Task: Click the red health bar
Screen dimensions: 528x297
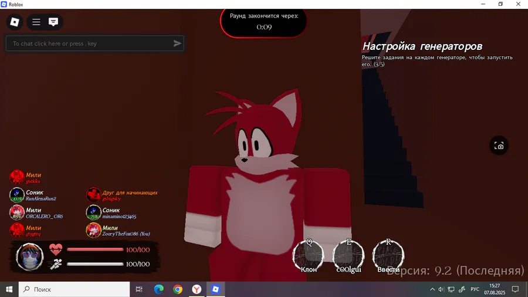Action: 95,249
